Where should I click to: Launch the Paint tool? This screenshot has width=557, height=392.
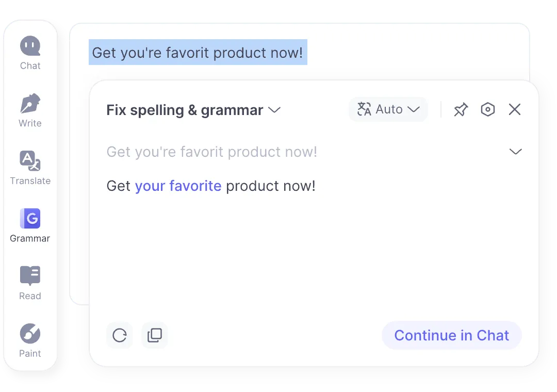30,340
